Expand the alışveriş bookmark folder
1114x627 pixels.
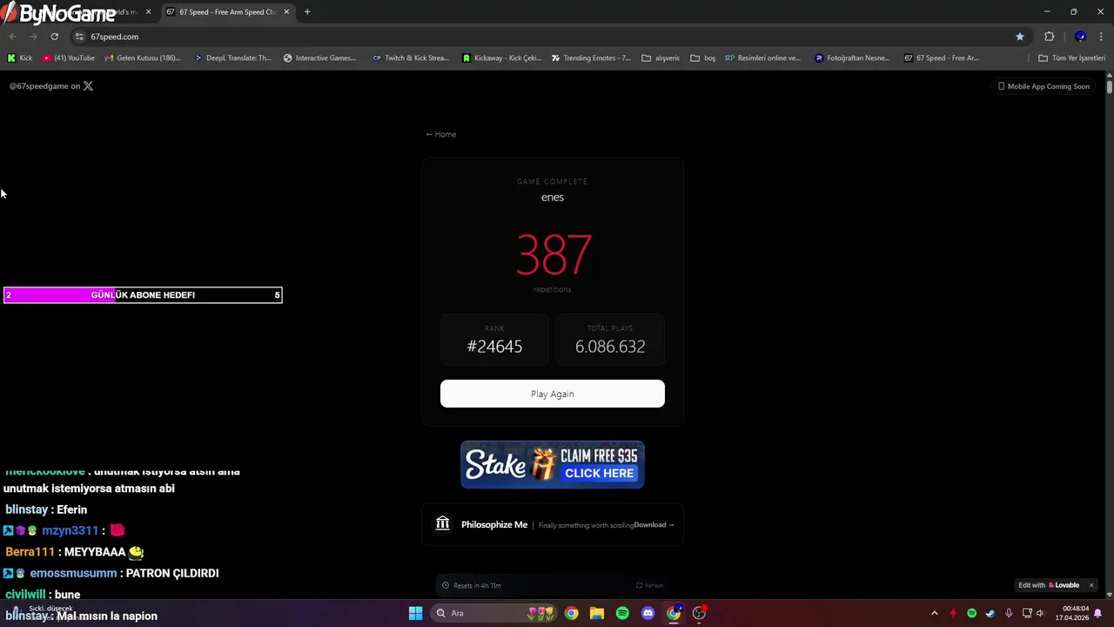tap(661, 58)
